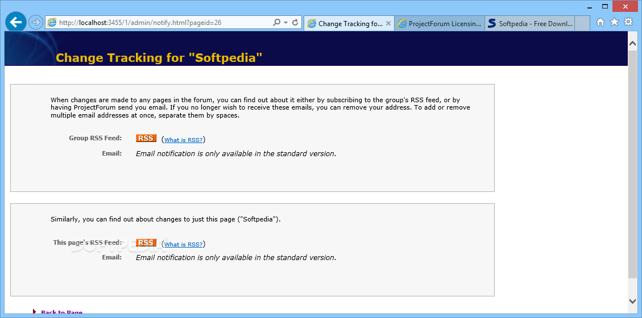Image resolution: width=642 pixels, height=318 pixels.
Task: Click the This page's RSS Feed label
Action: pyautogui.click(x=87, y=242)
